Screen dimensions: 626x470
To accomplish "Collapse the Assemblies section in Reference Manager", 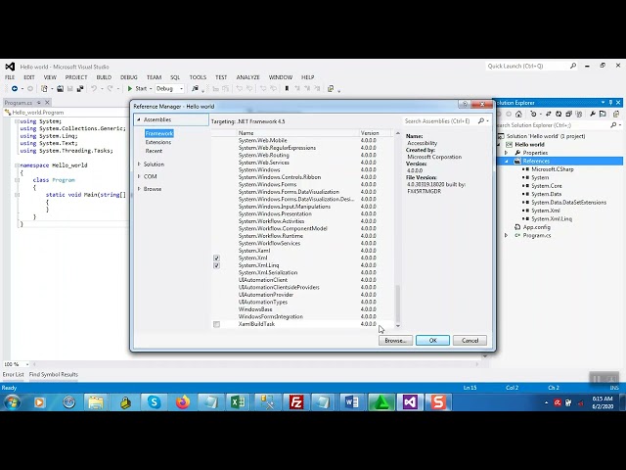I will click(139, 119).
